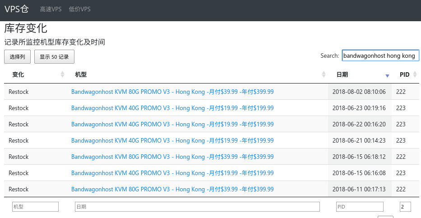Click the PID column header
The image size is (421, 218).
[x=404, y=74]
